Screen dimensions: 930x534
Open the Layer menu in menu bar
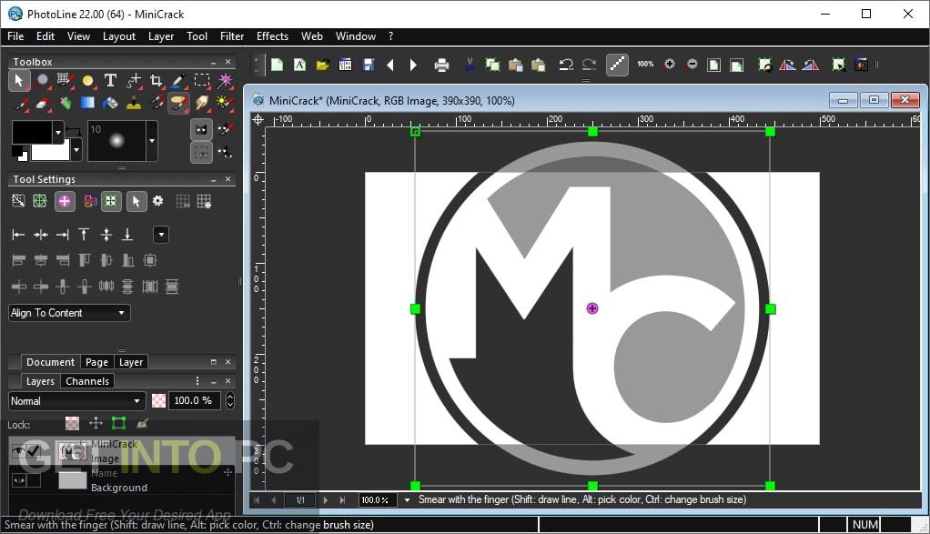click(161, 36)
